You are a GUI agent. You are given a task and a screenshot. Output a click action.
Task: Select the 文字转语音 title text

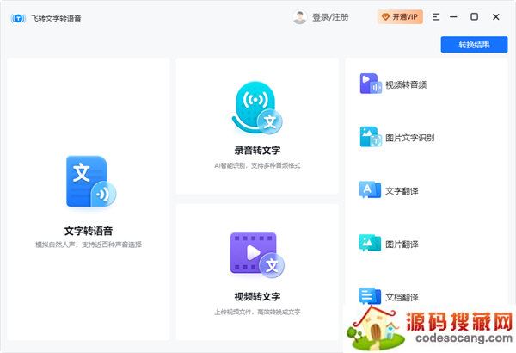tap(89, 231)
